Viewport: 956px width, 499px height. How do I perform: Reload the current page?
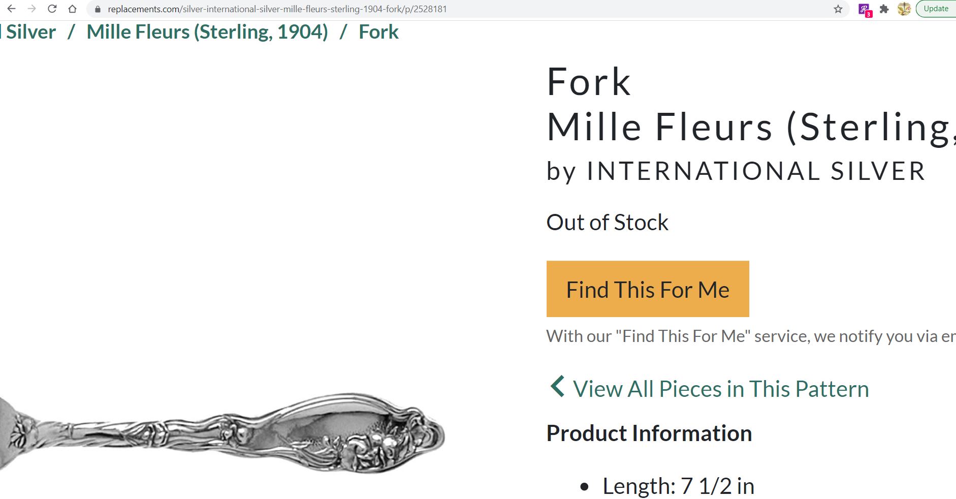(x=52, y=9)
